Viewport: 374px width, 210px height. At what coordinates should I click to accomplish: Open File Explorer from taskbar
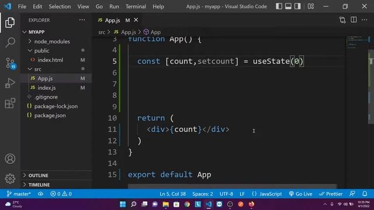166,204
